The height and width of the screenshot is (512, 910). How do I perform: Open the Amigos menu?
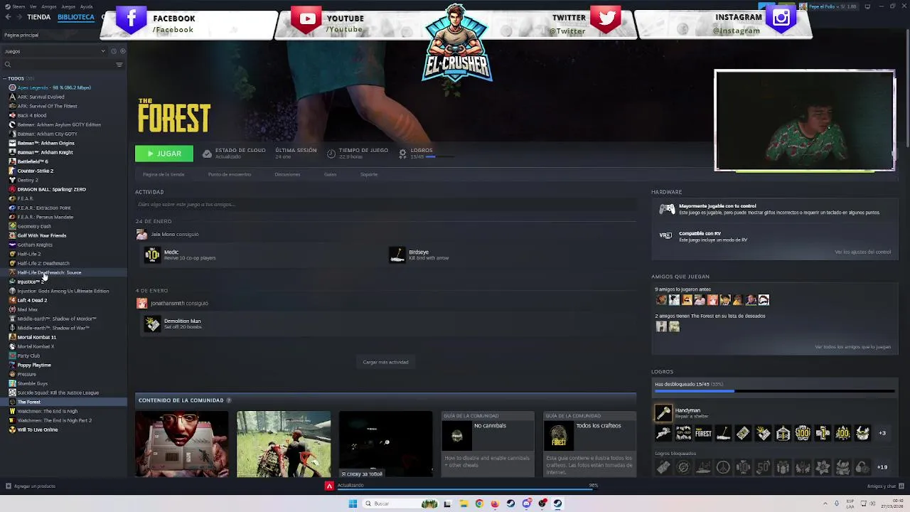click(x=49, y=6)
